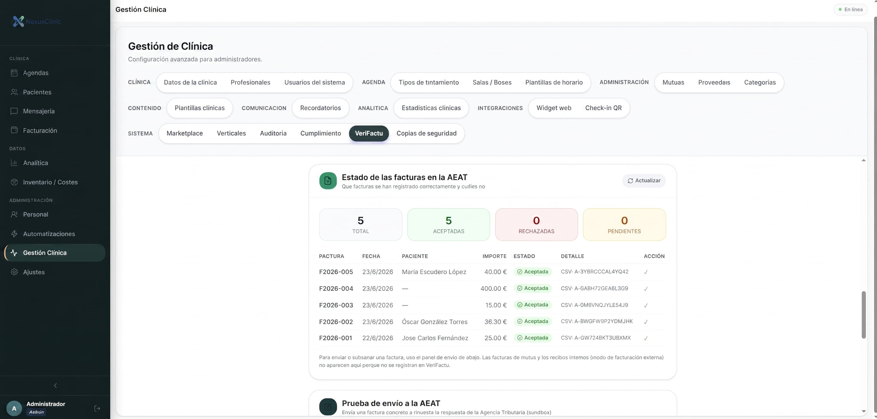Viewport: 877px width, 419px height.
Task: Select Recordatorios tab
Action: pos(320,108)
